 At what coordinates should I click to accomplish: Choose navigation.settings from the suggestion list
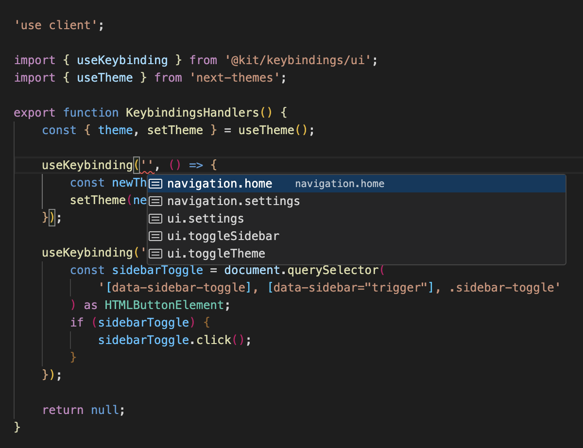tap(233, 201)
